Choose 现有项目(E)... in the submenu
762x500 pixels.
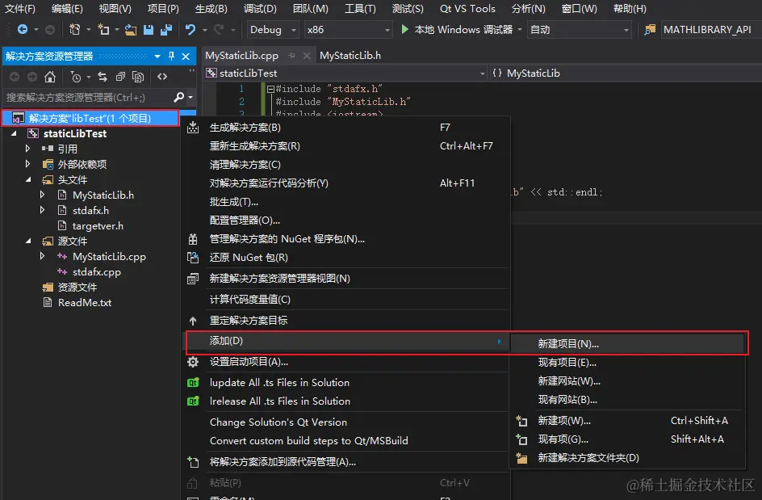(x=627, y=363)
